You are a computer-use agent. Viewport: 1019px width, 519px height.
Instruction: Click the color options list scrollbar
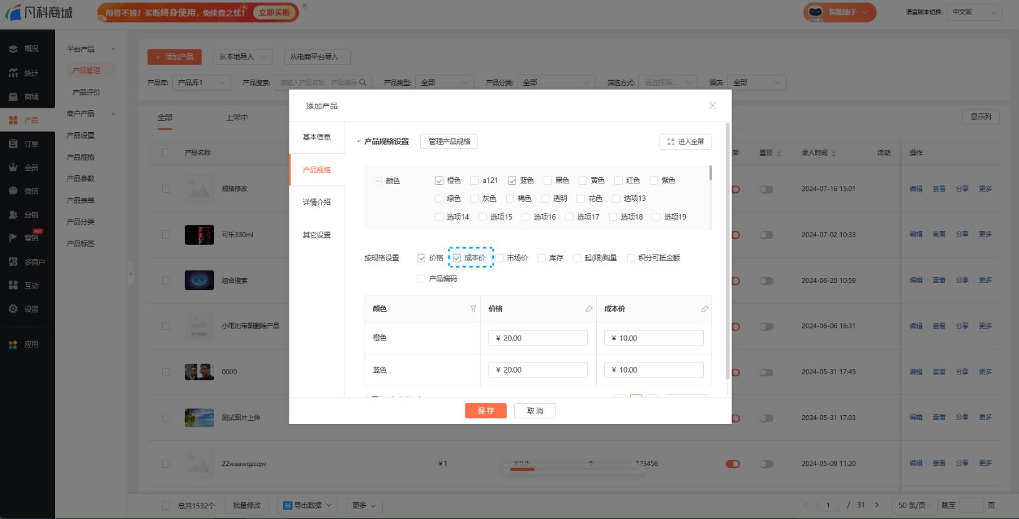click(710, 173)
